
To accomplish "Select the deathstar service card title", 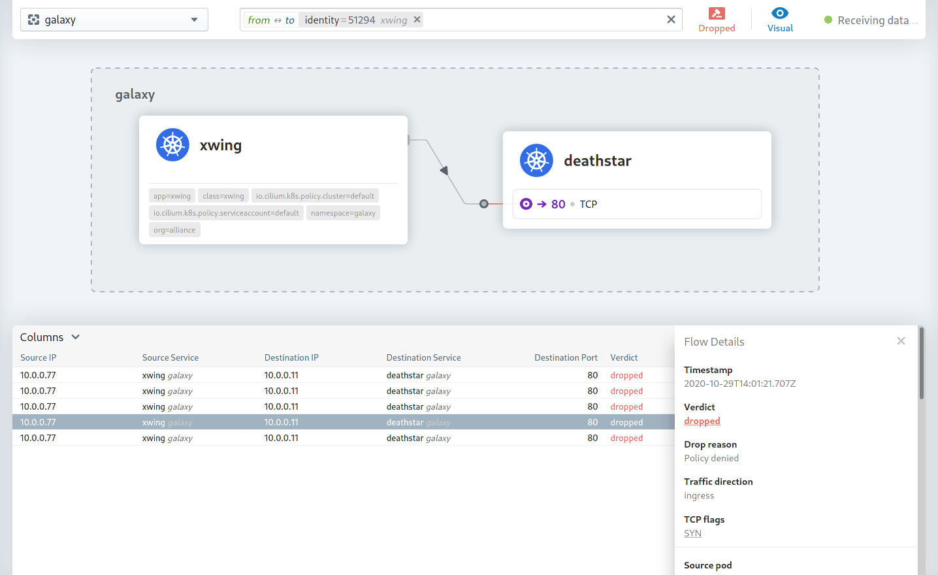I will 598,161.
